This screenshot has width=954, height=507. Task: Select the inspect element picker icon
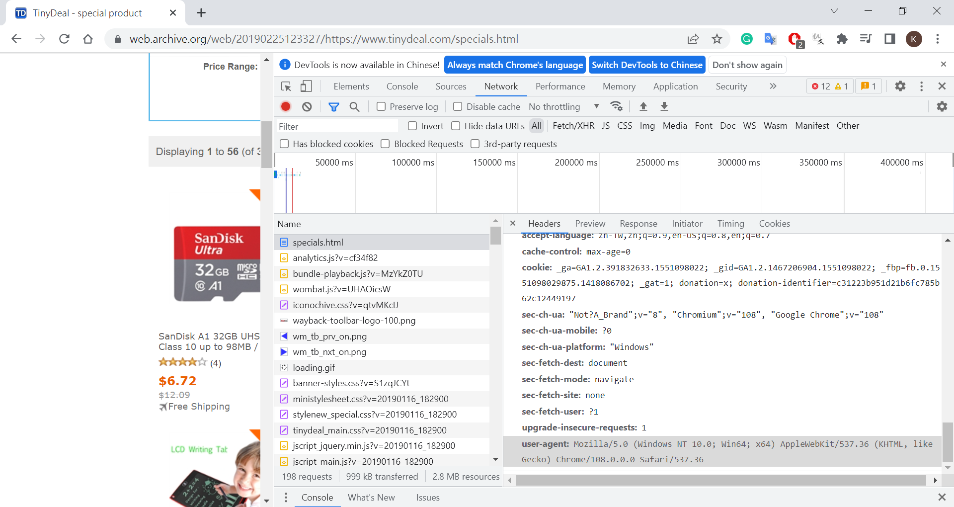286,86
